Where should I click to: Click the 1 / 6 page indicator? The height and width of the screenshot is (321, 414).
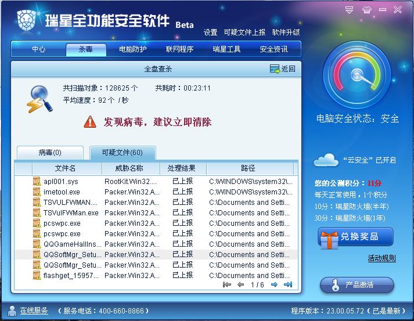(x=257, y=284)
